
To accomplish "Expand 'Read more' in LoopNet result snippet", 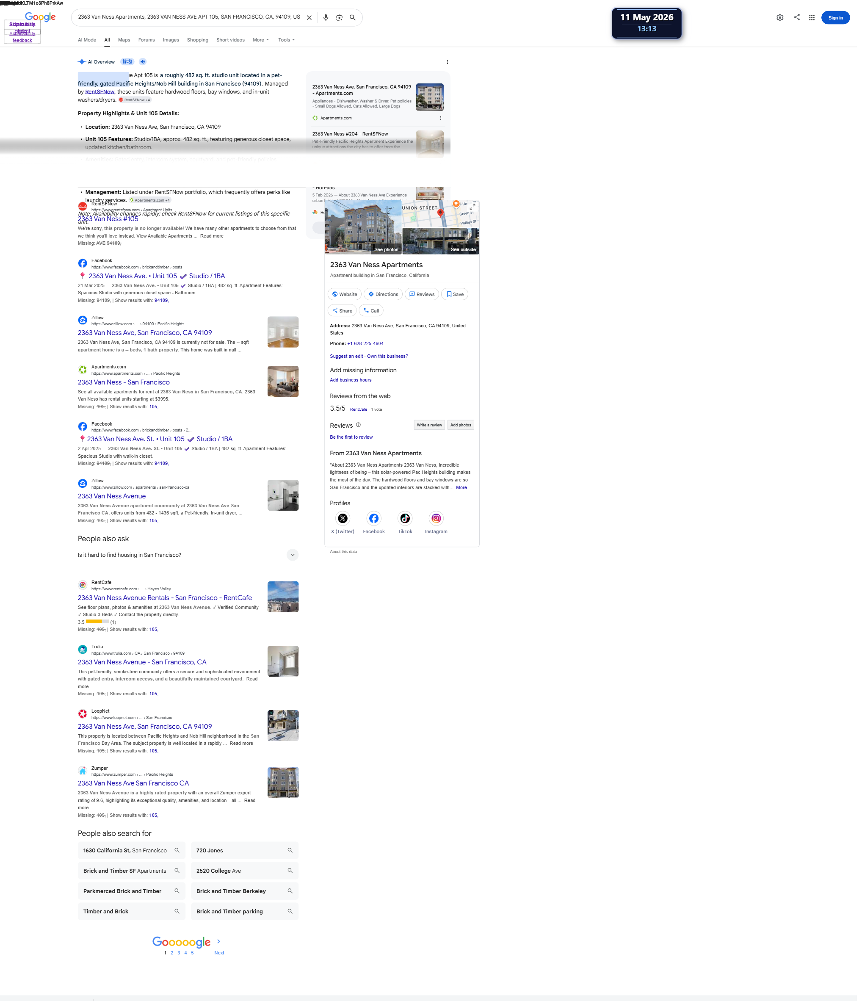I will [x=243, y=747].
